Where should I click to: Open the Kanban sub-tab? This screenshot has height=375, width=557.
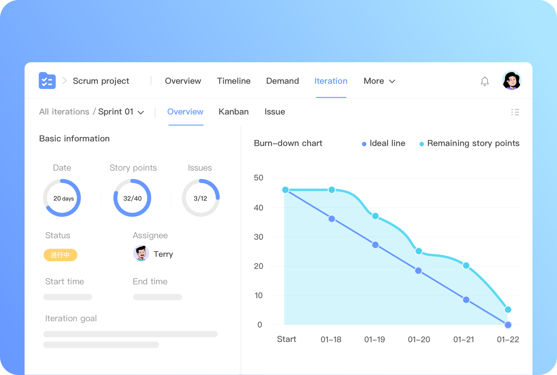pyautogui.click(x=234, y=112)
